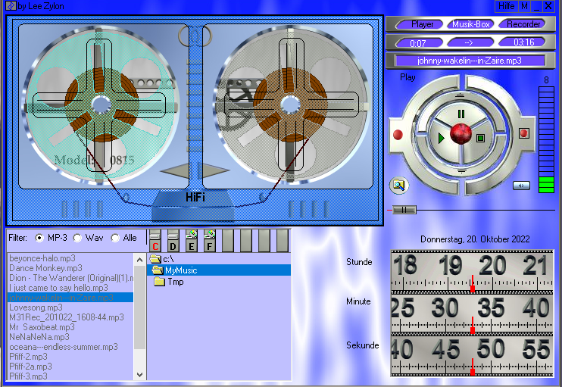Select drive C icon
This screenshot has width=562, height=387.
click(155, 241)
